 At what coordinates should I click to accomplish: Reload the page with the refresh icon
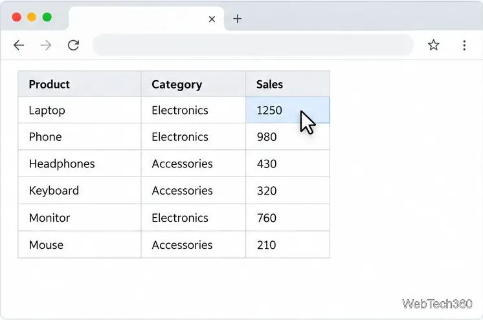(x=73, y=45)
